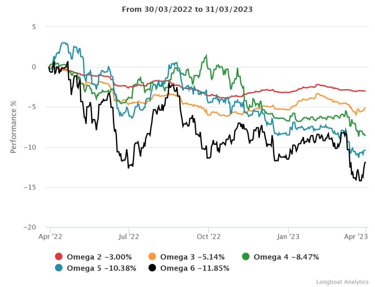The width and height of the screenshot is (375, 287).
Task: Click the Apr '22 x-axis label
Action: point(50,237)
